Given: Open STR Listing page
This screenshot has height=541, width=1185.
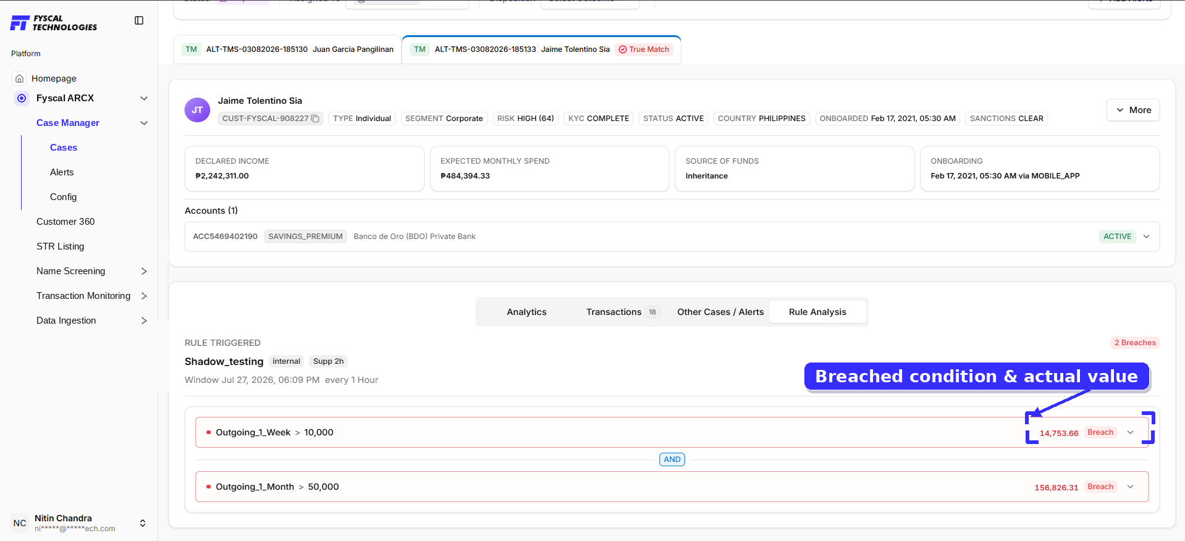Looking at the screenshot, I should (x=60, y=246).
